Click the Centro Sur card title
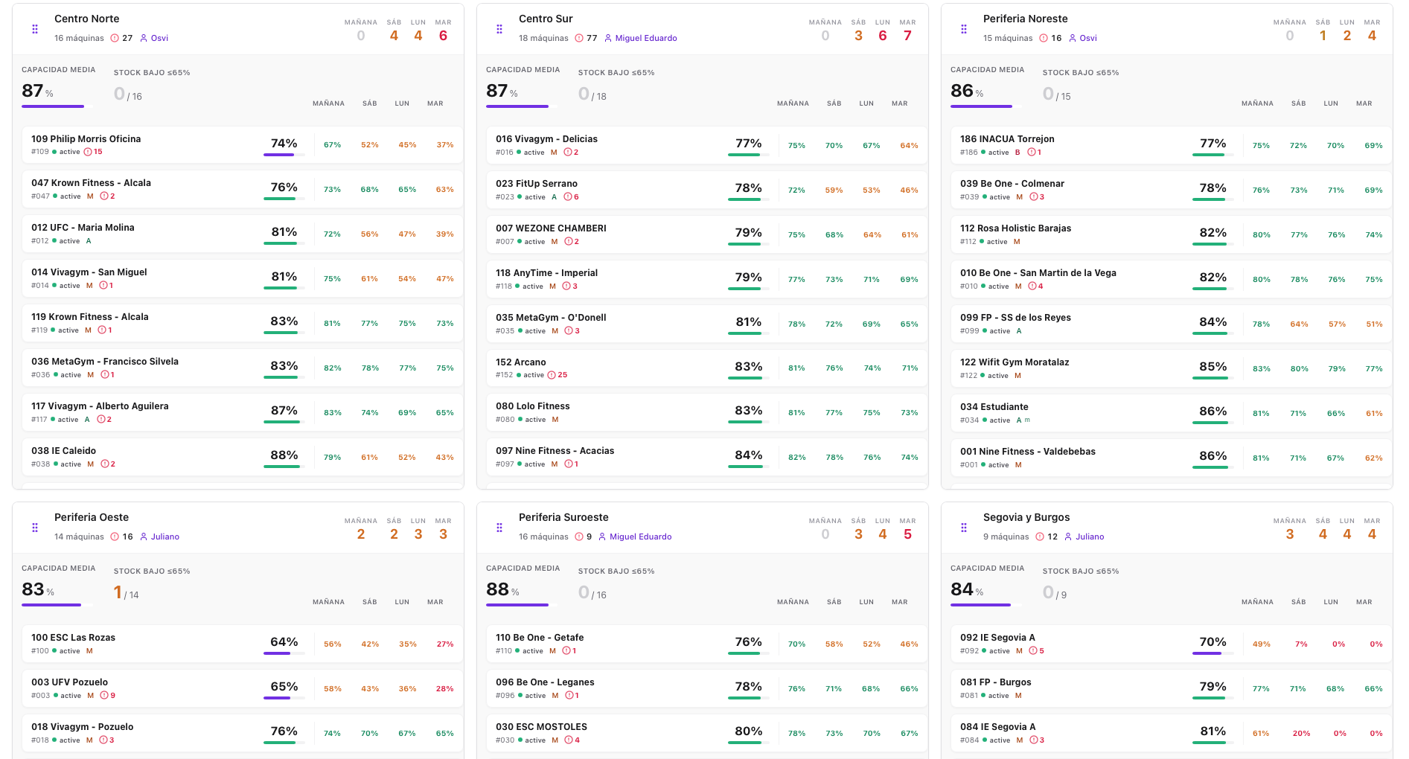This screenshot has height=759, width=1409. [x=546, y=19]
